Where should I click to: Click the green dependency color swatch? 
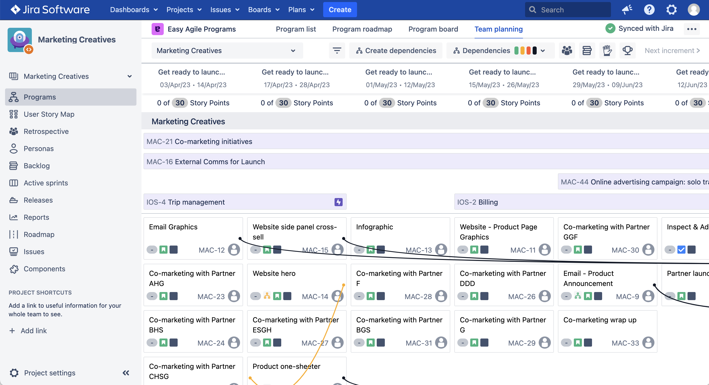[516, 50]
